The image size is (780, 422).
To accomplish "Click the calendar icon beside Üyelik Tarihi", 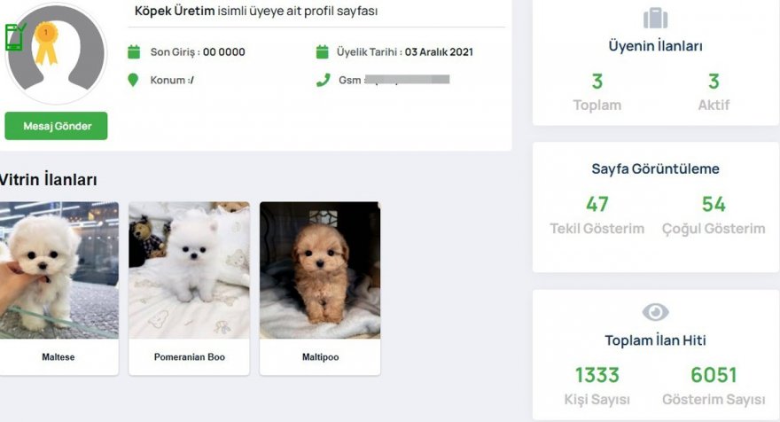I will (x=323, y=52).
